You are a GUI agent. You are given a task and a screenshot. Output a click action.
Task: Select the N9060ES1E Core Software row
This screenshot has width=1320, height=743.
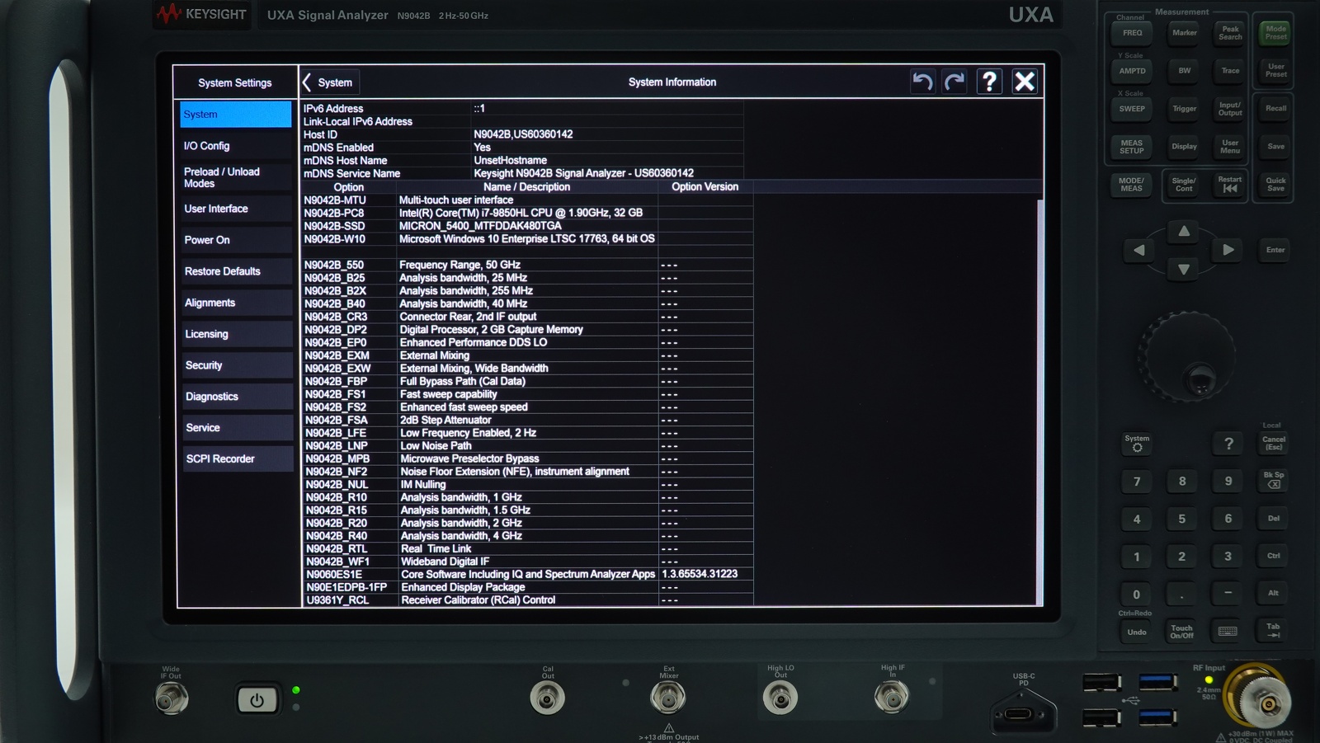(x=527, y=574)
